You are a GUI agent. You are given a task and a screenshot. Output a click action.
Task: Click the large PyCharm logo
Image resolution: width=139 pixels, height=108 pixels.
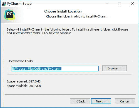[x=10, y=15]
